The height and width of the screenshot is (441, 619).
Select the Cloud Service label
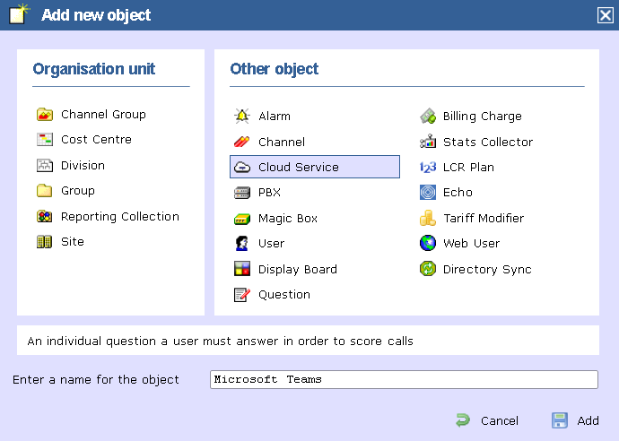299,168
